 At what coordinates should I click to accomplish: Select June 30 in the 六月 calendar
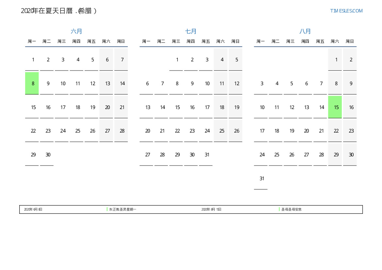pyautogui.click(x=47, y=155)
